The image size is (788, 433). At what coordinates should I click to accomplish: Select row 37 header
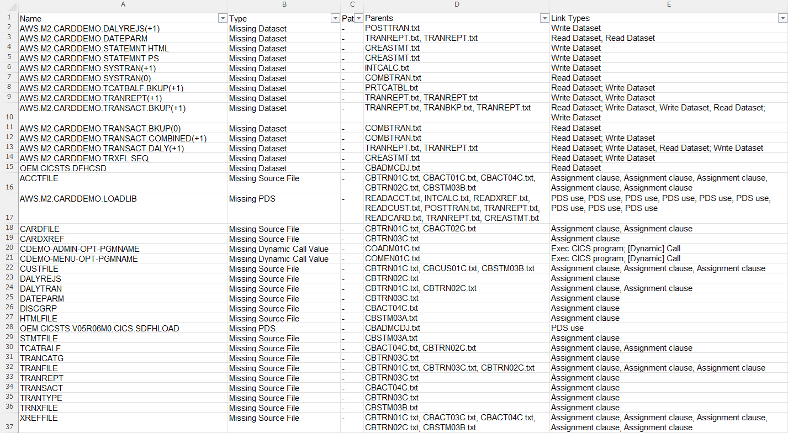pyautogui.click(x=9, y=423)
